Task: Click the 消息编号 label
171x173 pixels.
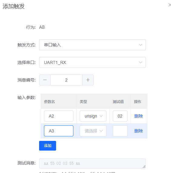Action: [x=26, y=80]
